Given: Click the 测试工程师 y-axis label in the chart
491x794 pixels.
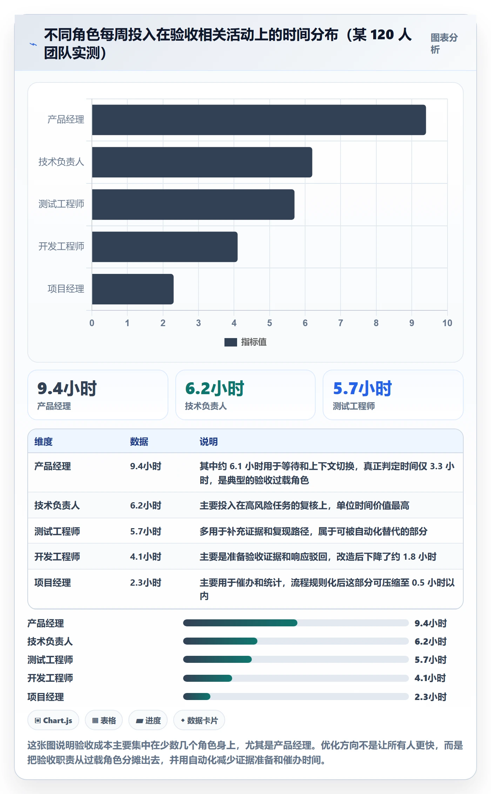Looking at the screenshot, I should (61, 204).
